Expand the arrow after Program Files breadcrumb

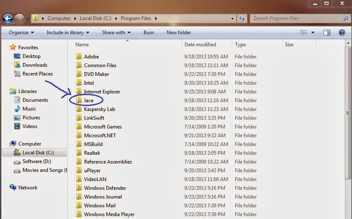coord(156,18)
